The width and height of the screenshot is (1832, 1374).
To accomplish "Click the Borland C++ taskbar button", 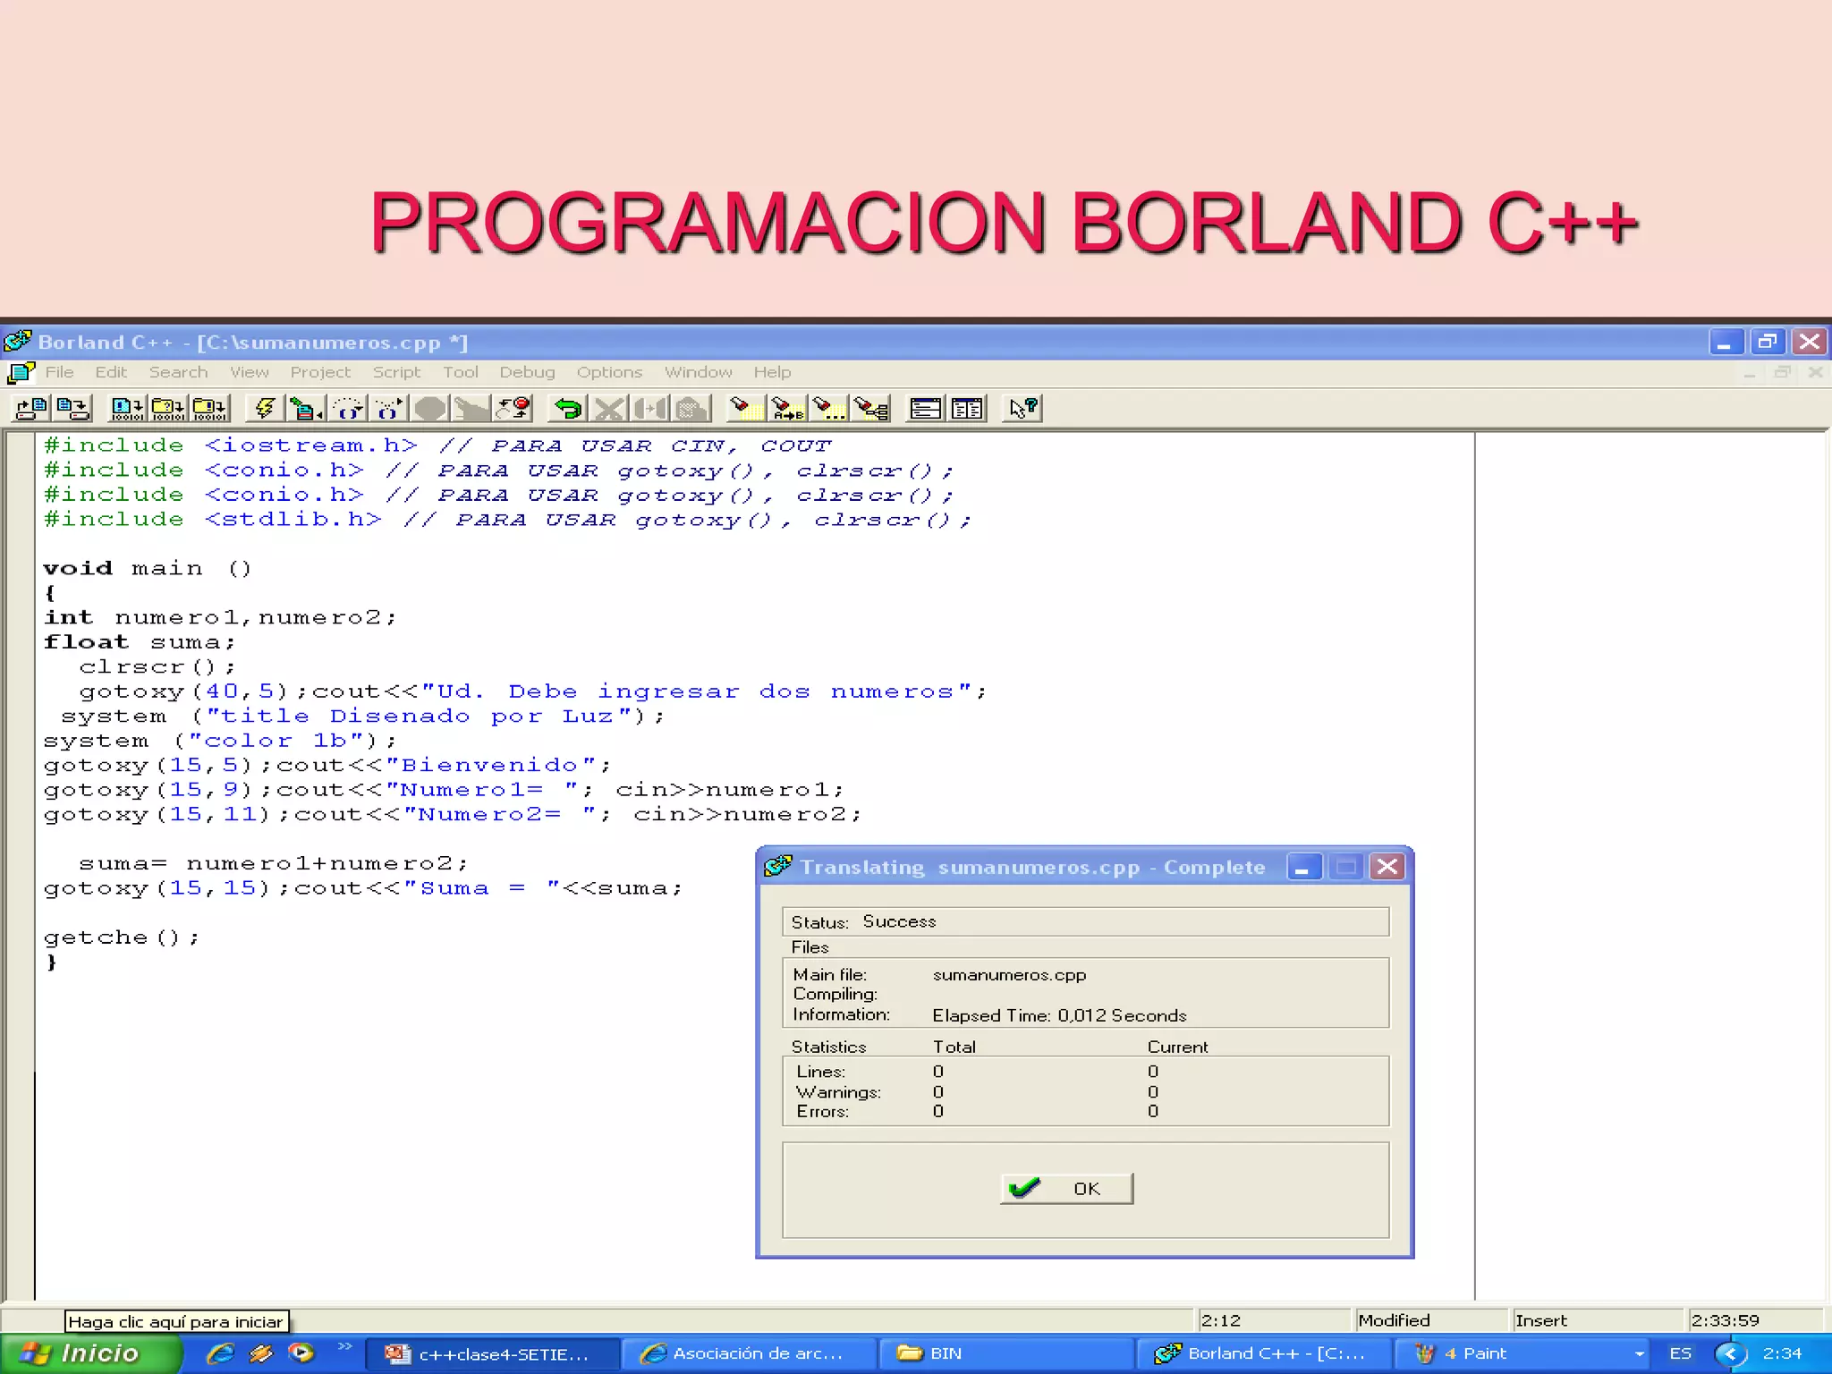I will (x=1263, y=1354).
